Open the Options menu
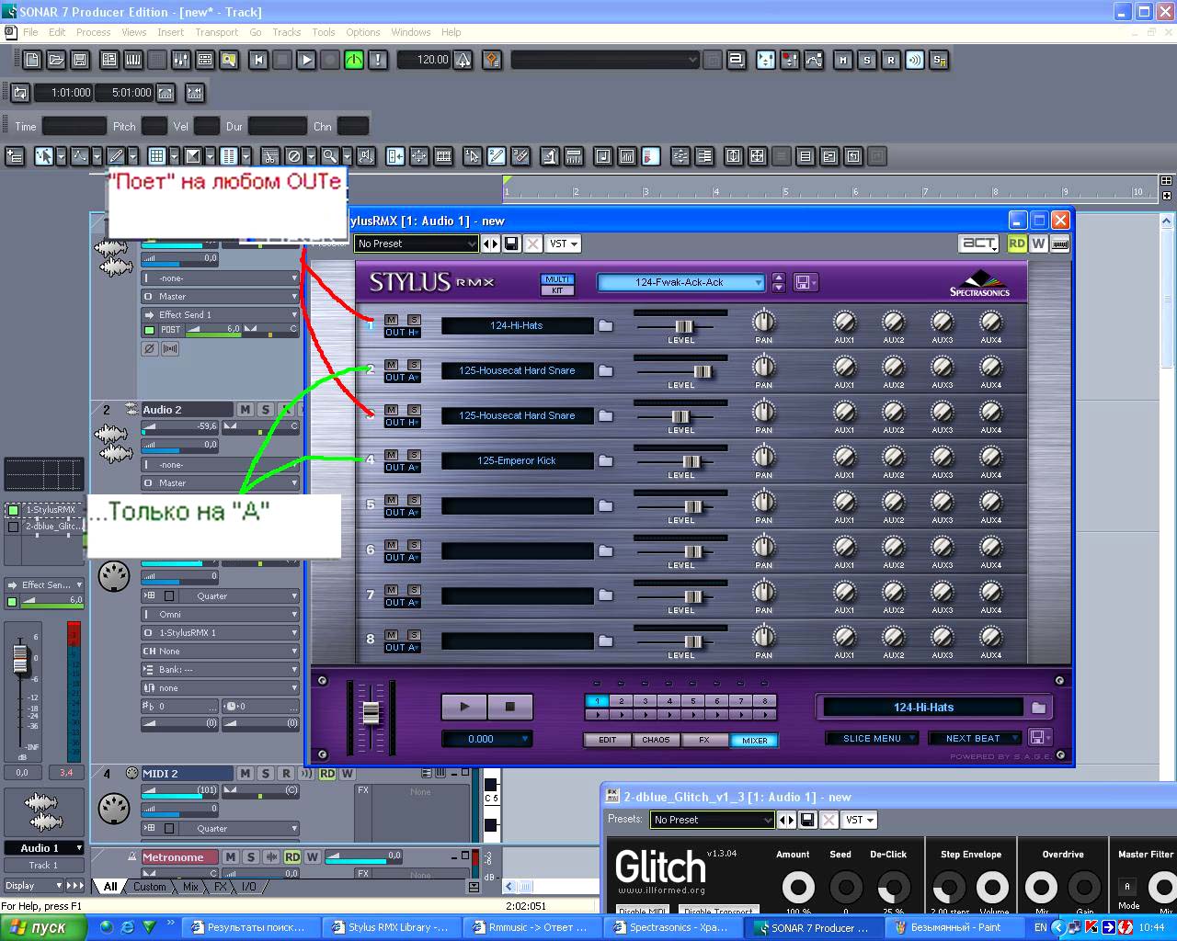Image resolution: width=1177 pixels, height=941 pixels. tap(363, 32)
